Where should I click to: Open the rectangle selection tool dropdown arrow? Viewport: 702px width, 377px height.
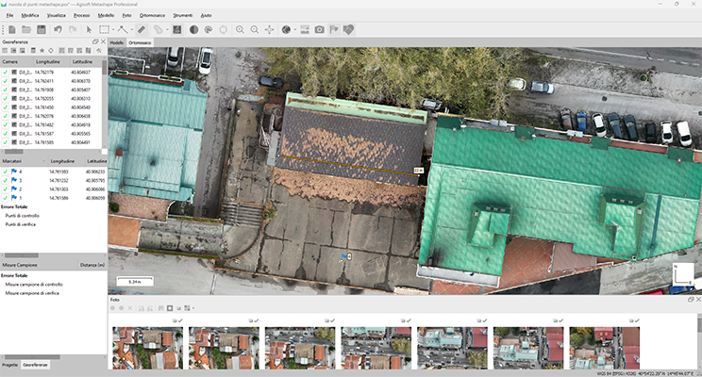(x=113, y=30)
